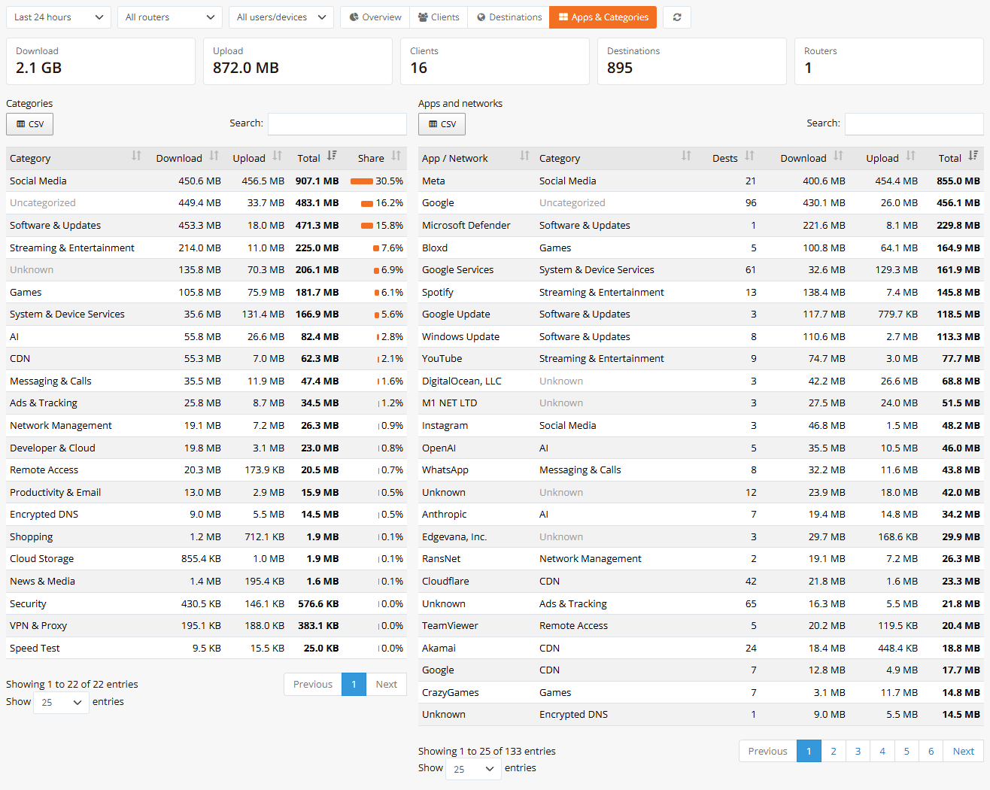Viewport: 990px width, 790px height.
Task: Click the VPN & Proxy category name
Action: 38,625
